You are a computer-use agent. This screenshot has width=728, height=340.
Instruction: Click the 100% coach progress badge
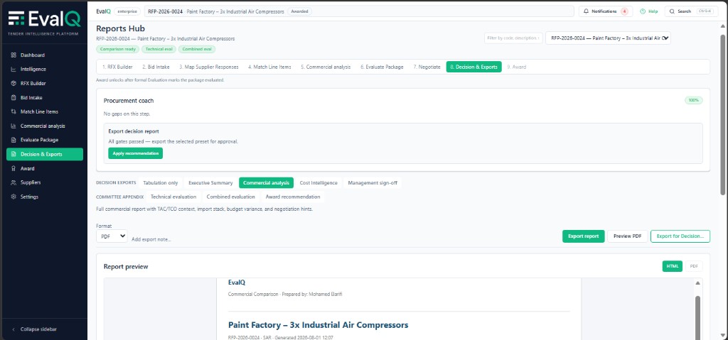click(x=694, y=100)
